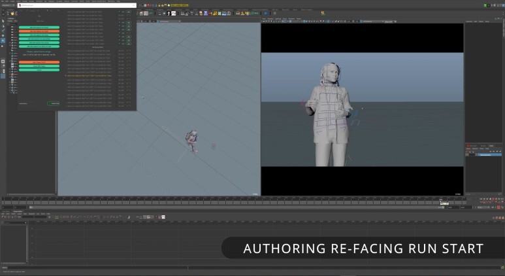Tick the checkbox of the topmost list row
The image size is (505, 276).
pyautogui.click(x=129, y=12)
